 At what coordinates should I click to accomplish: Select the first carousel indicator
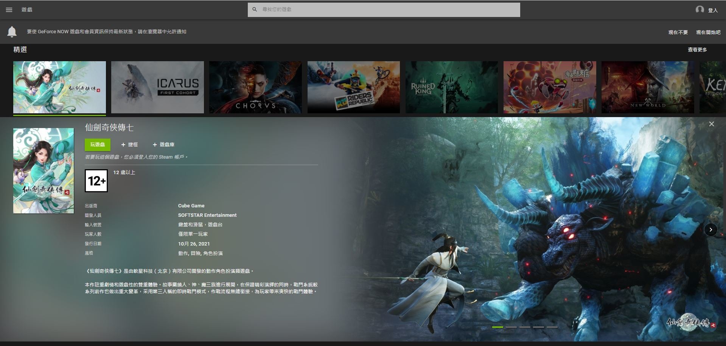497,327
